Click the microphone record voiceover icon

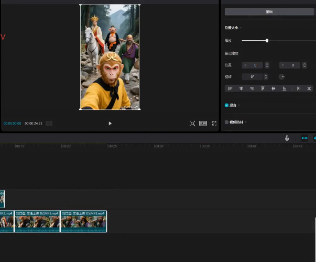(x=287, y=138)
